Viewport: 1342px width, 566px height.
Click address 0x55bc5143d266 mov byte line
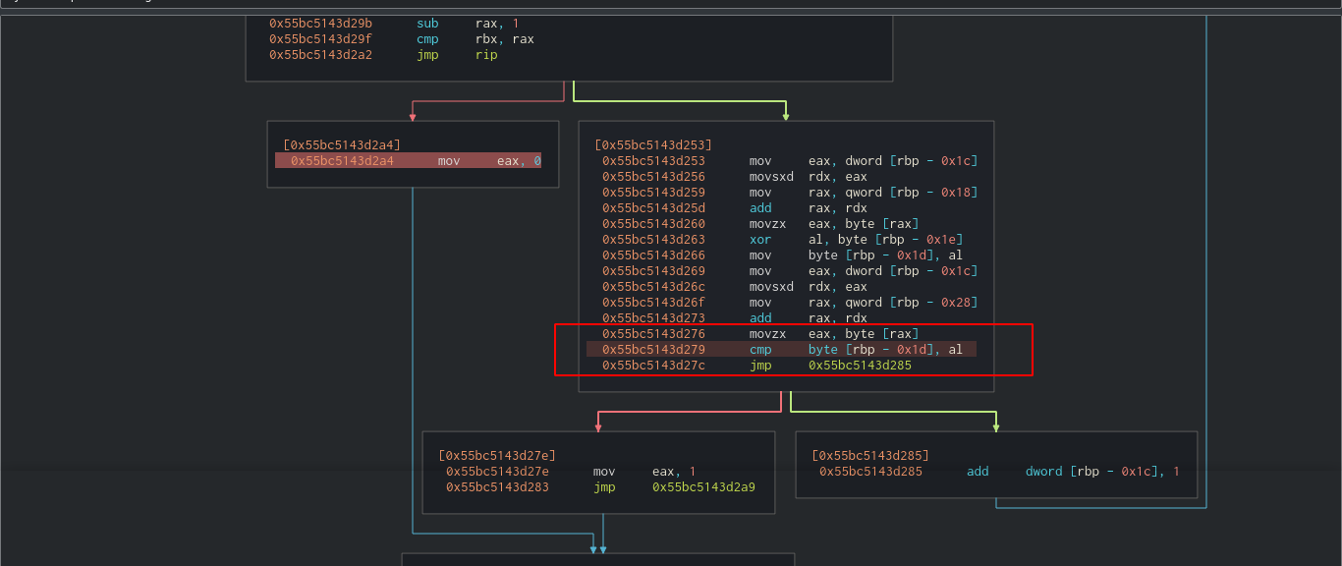(653, 255)
